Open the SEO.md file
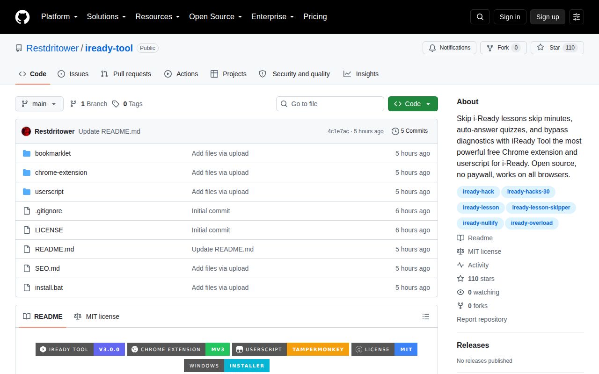Image resolution: width=599 pixels, height=374 pixels. [47, 268]
